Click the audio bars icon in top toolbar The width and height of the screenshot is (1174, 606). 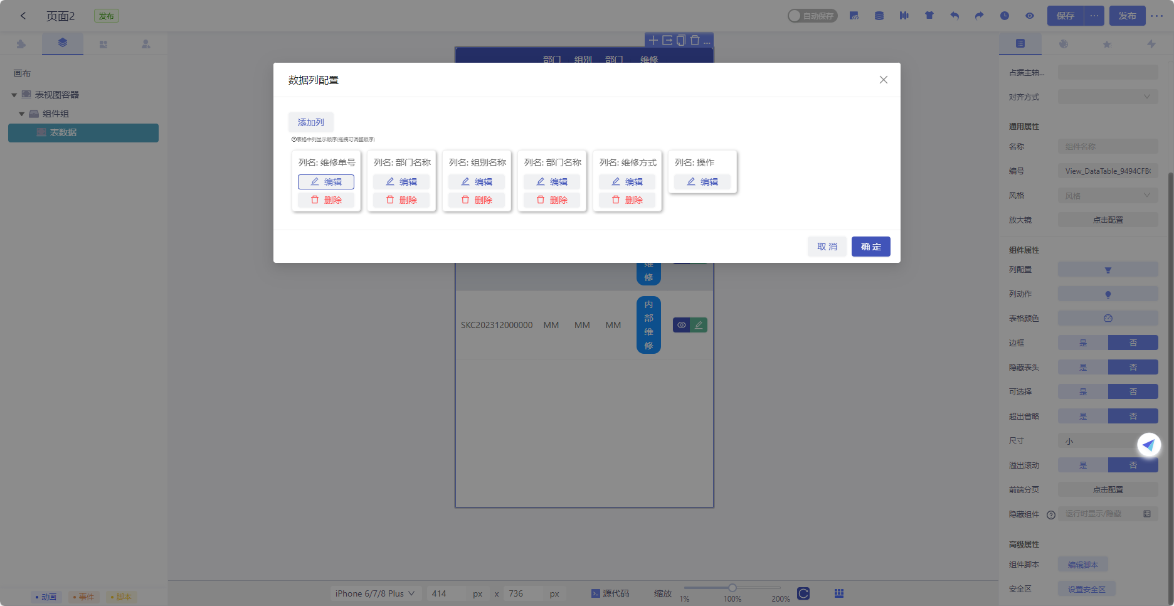[904, 16]
